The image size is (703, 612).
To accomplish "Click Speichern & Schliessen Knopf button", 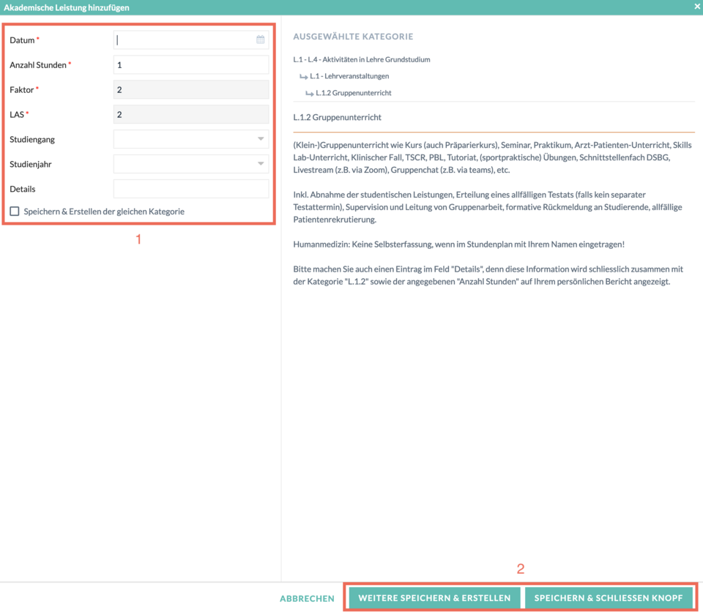I will point(609,598).
